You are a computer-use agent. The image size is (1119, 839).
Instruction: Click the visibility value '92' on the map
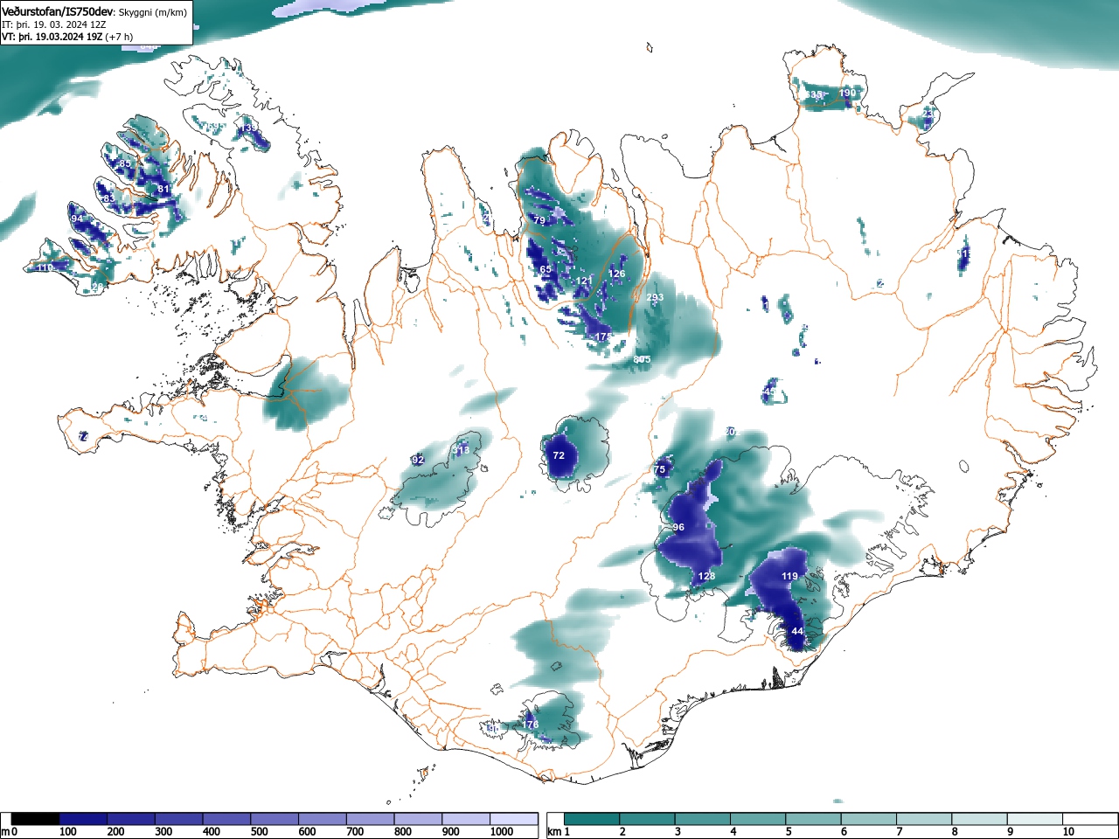[417, 460]
